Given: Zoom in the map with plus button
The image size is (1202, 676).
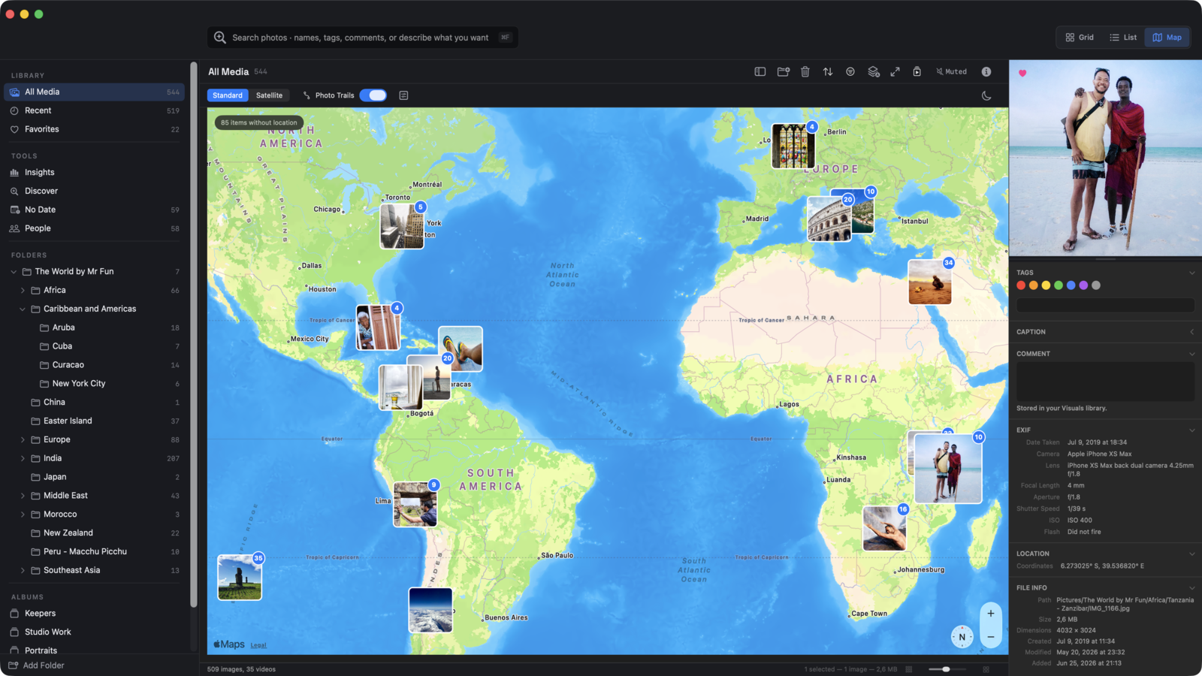Looking at the screenshot, I should 991,614.
